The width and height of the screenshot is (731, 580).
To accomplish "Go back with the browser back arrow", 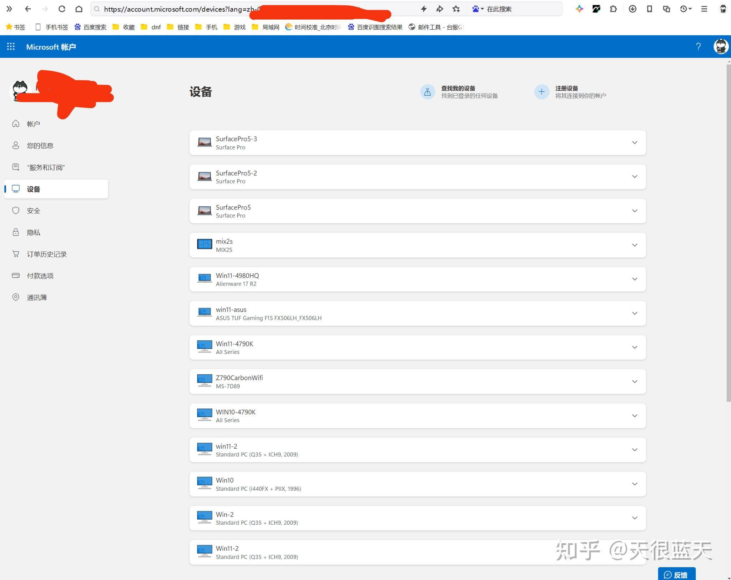I will point(28,9).
